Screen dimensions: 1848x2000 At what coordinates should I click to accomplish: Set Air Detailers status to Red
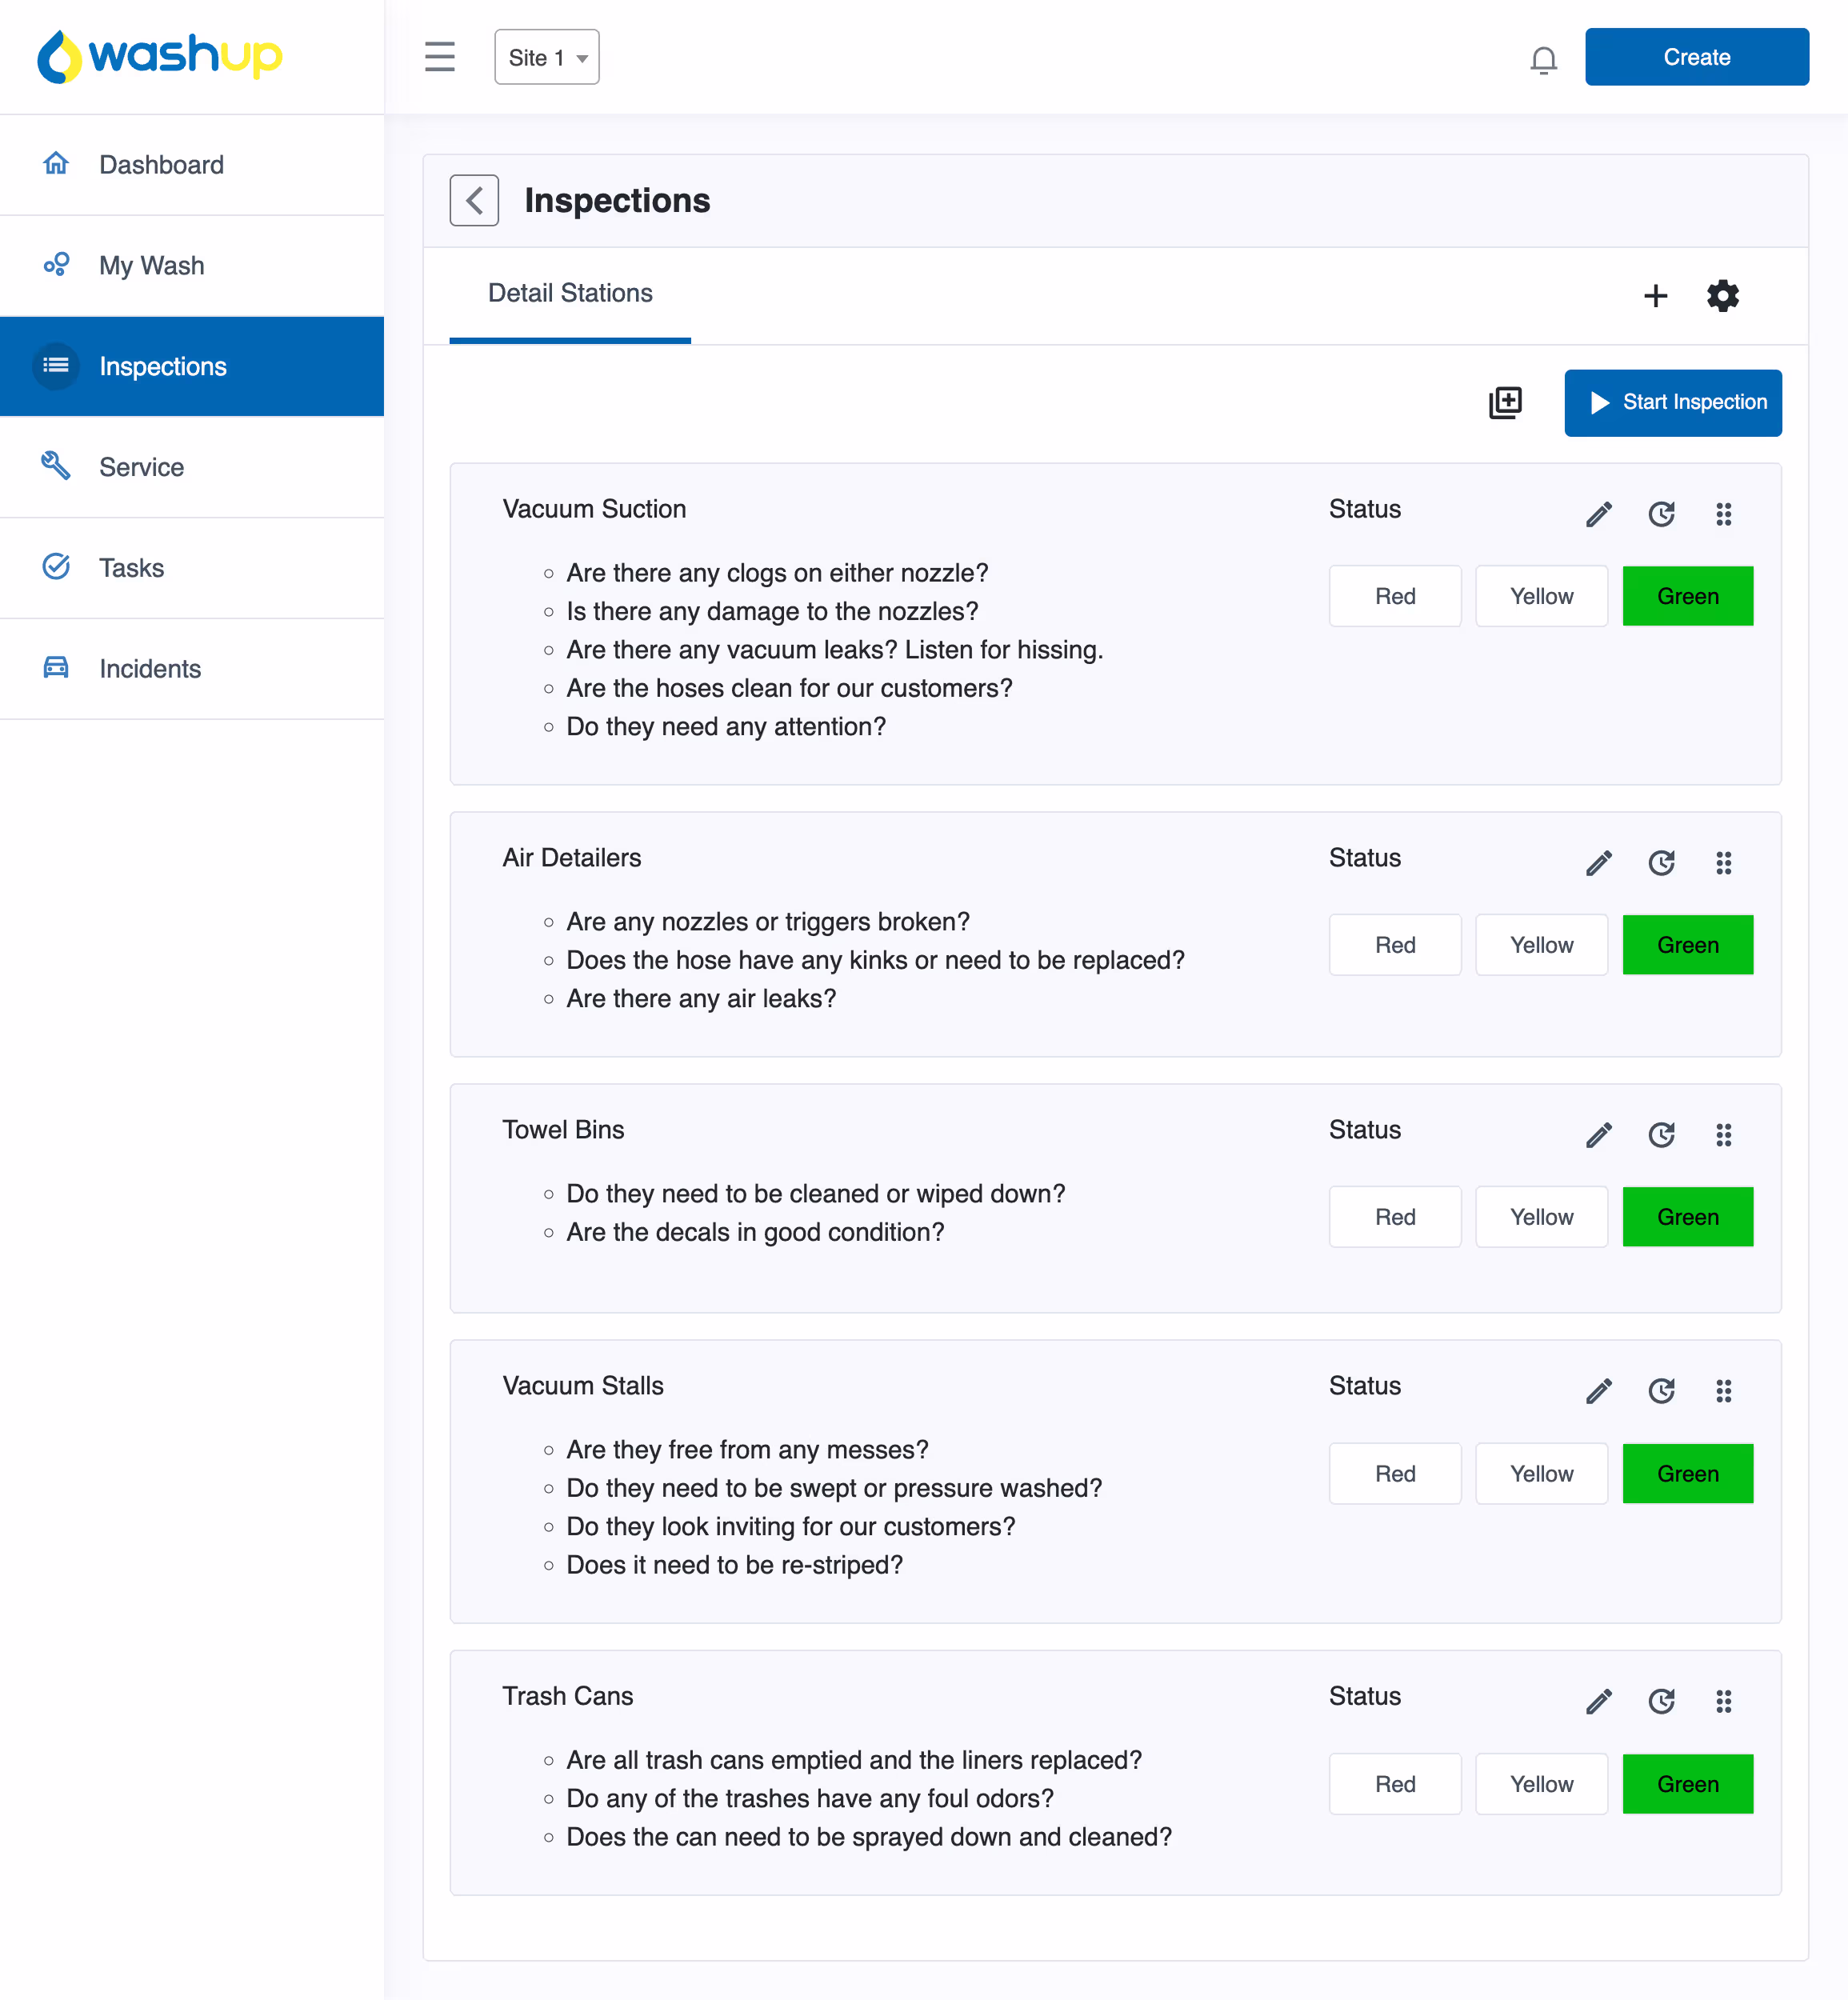[x=1395, y=945]
